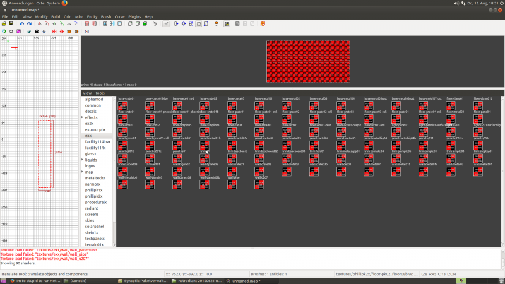Select the facility114x texture set
505x284 pixels.
point(95,148)
